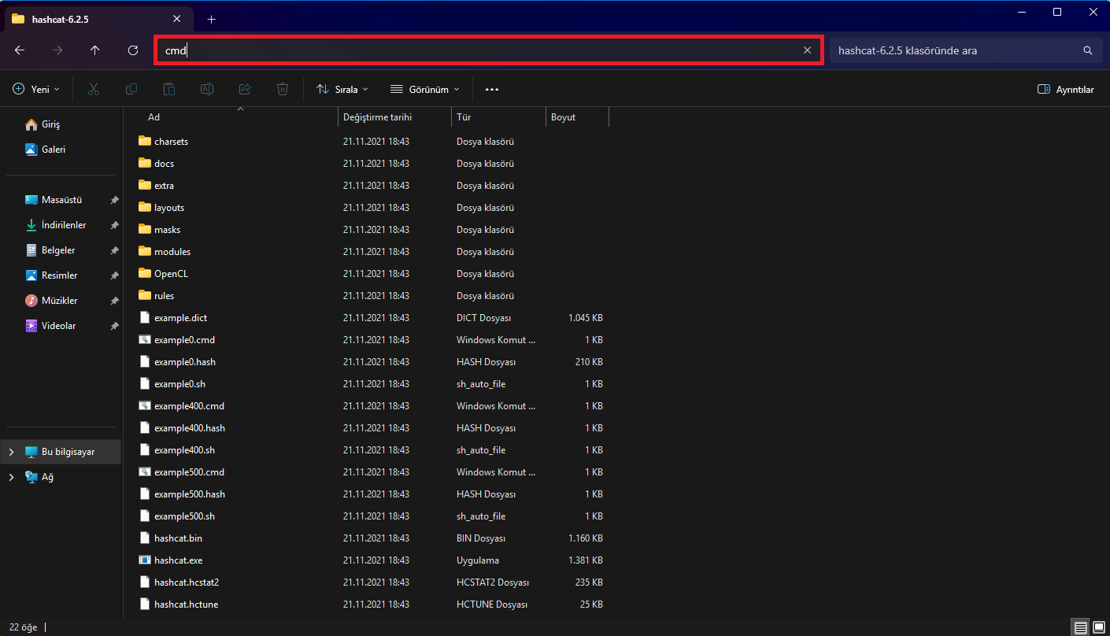
Task: Go back with the left arrow button
Action: pos(20,50)
